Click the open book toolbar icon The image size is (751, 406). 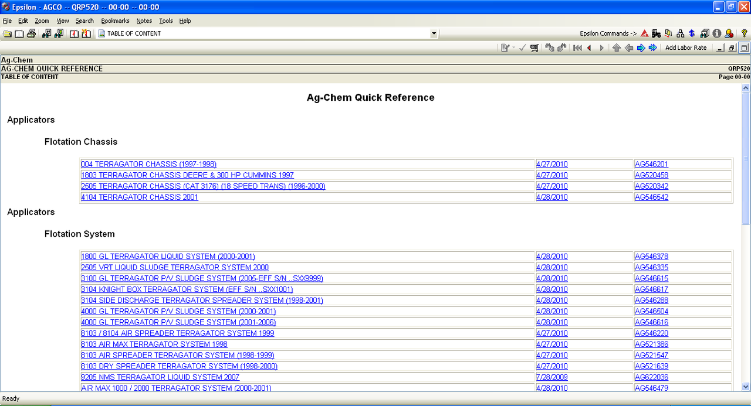[x=19, y=33]
